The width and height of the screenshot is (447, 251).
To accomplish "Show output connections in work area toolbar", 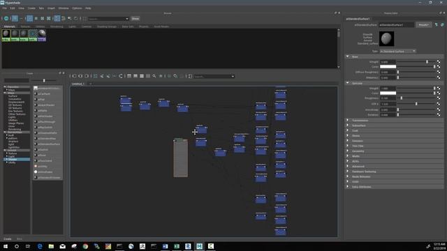I will point(87,76).
